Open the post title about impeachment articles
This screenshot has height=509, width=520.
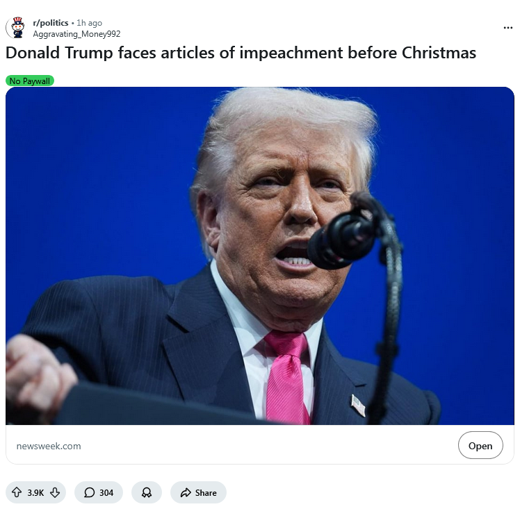point(241,53)
